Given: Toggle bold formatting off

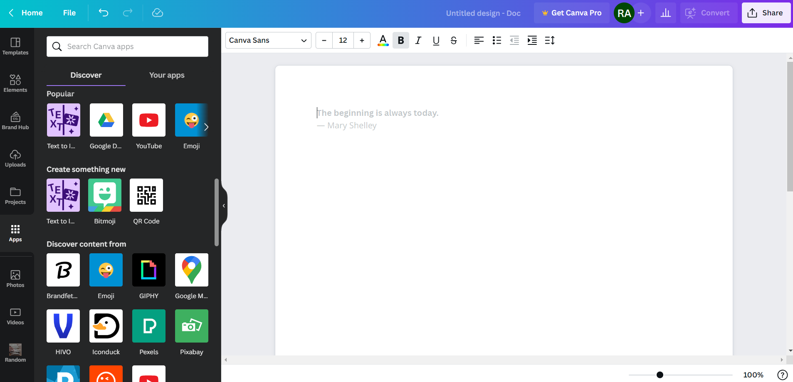Looking at the screenshot, I should [x=400, y=40].
